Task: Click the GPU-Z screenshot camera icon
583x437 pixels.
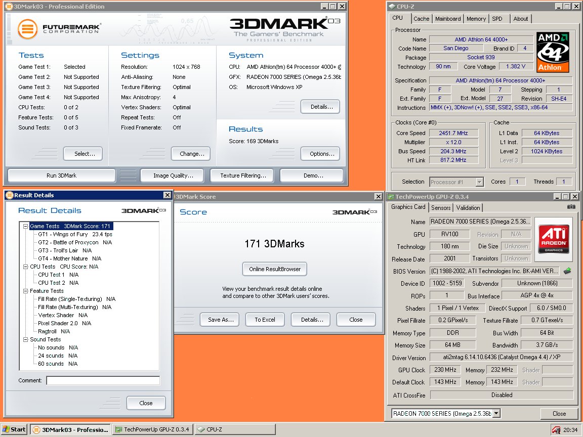Action: (571, 206)
